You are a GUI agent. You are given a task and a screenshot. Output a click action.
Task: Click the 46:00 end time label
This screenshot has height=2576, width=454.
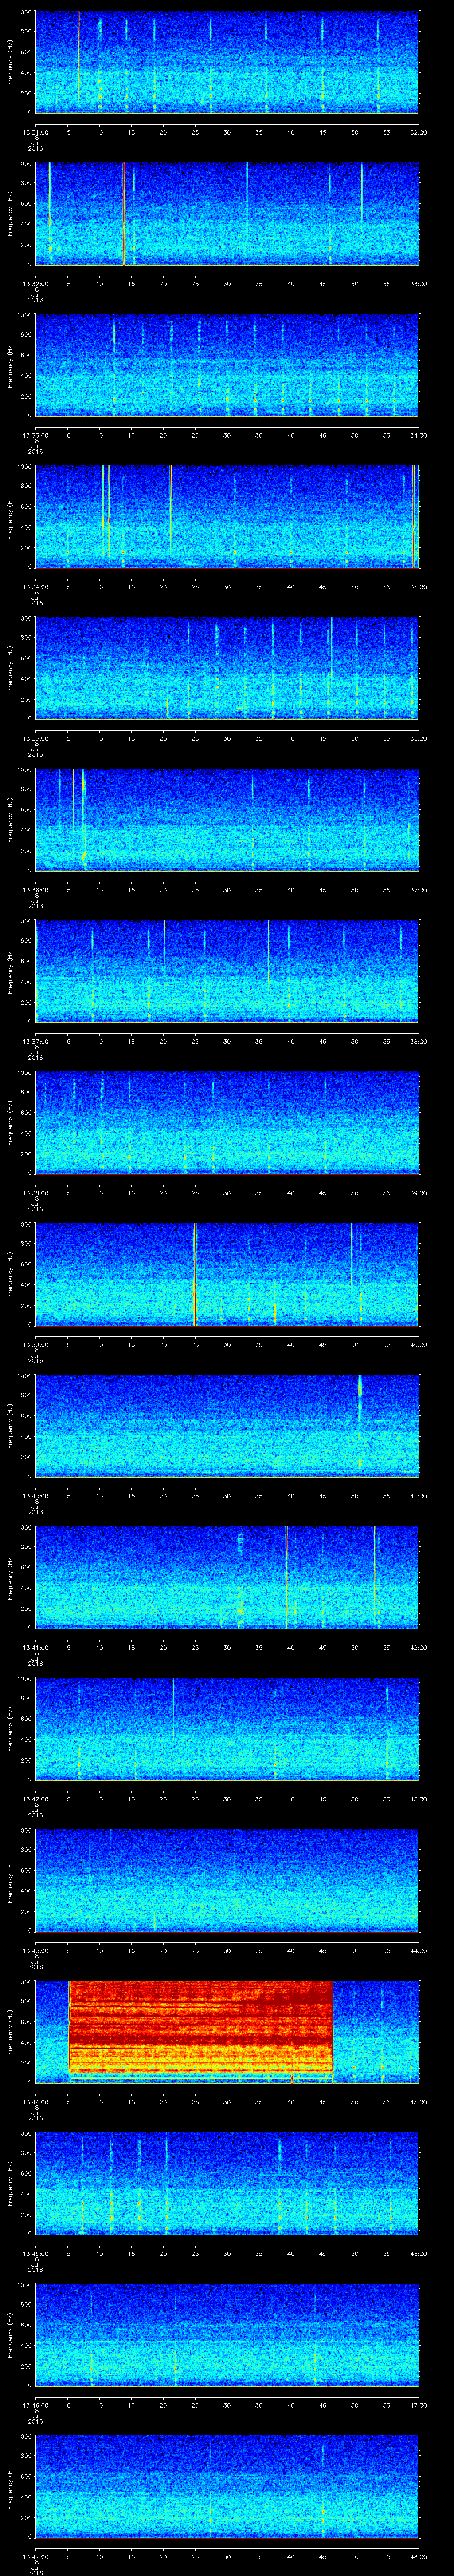[418, 2253]
